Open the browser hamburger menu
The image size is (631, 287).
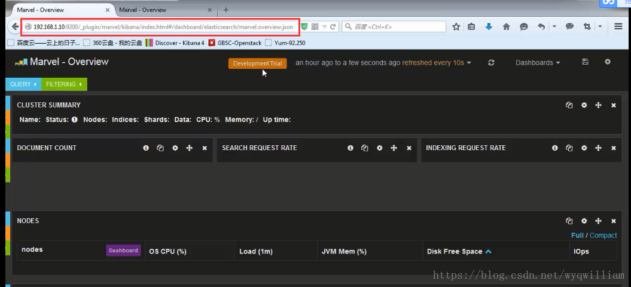pos(618,26)
